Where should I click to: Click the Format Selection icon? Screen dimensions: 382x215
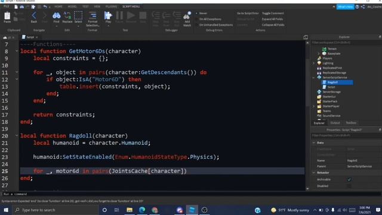[93, 16]
